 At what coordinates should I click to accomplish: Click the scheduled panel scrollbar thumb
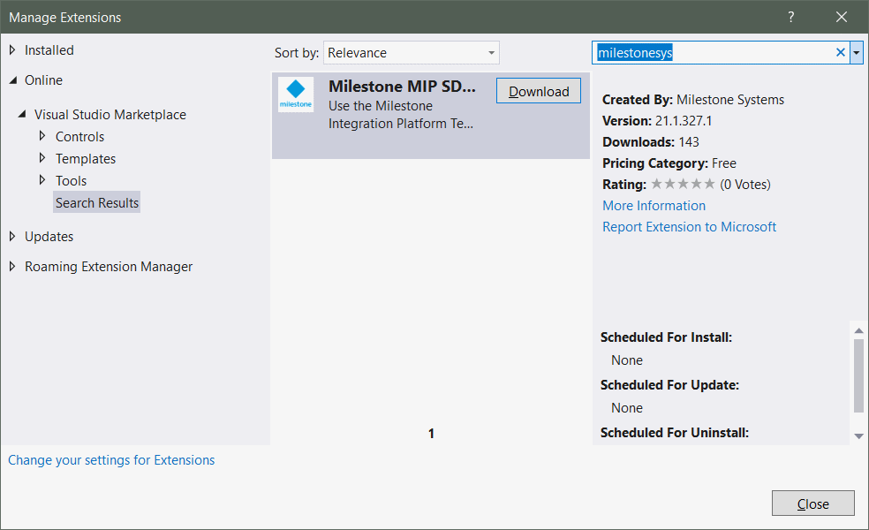(x=858, y=376)
